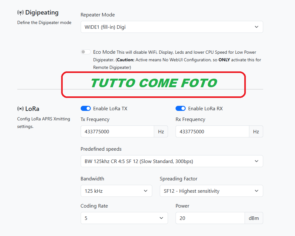This screenshot has width=295, height=236.
Task: Click the Eco Mode label text
Action: point(104,52)
